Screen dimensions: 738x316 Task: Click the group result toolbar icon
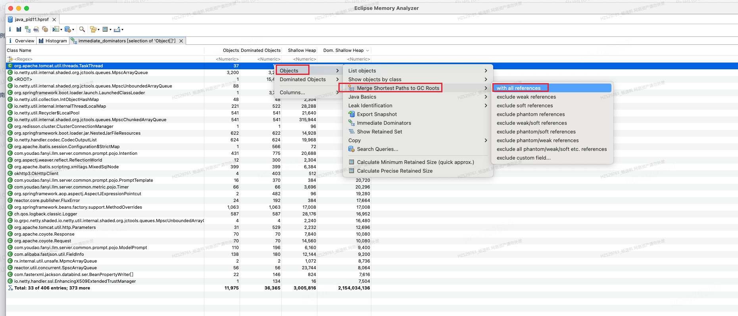click(x=93, y=29)
